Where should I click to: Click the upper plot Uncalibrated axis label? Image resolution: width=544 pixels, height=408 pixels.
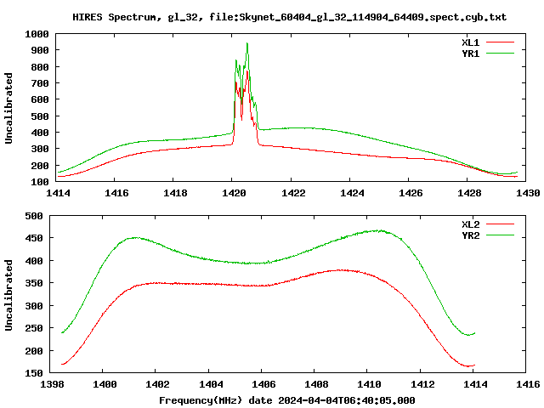pos(8,108)
